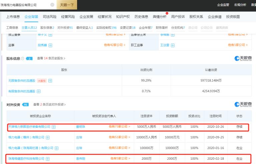View the 14 条历史股东 link
This screenshot has width=256, height=164.
click(51, 58)
